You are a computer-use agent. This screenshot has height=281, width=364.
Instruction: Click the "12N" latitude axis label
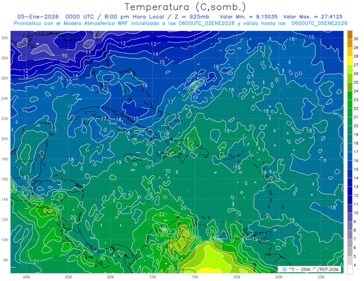(x=5, y=219)
